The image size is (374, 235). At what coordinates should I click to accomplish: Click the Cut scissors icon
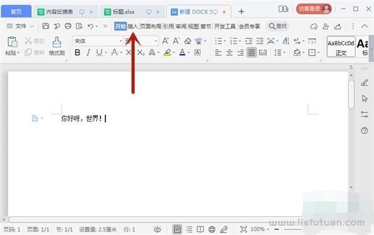pos(29,40)
